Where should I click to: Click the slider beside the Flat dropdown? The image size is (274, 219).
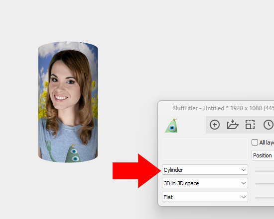[265, 198]
